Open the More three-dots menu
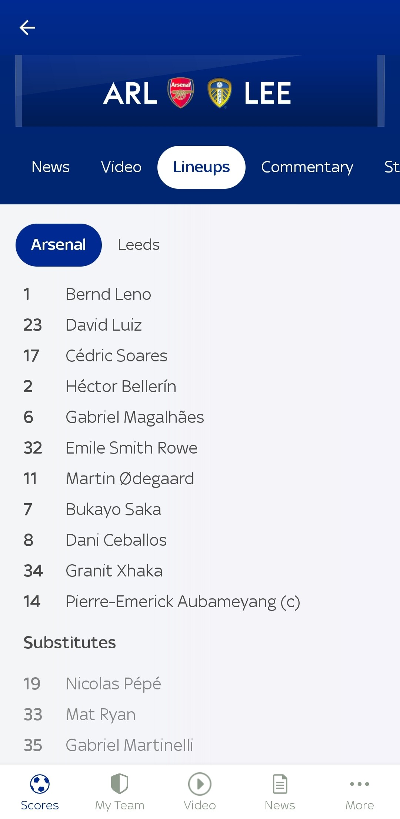The image size is (400, 819). [x=359, y=784]
